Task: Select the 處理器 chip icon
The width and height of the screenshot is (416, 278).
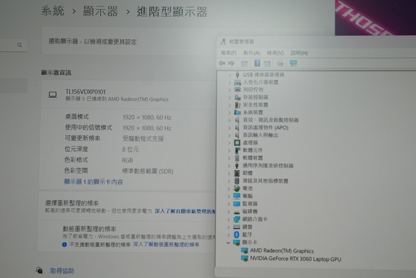Action: [x=237, y=143]
